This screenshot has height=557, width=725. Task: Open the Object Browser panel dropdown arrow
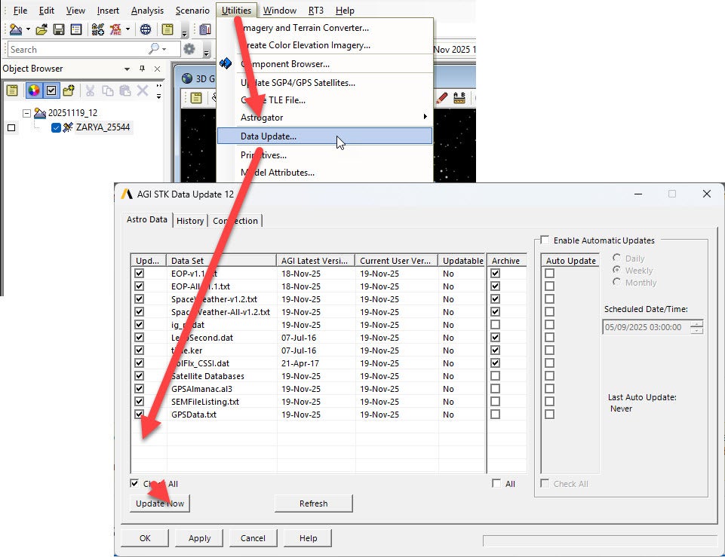coord(127,69)
